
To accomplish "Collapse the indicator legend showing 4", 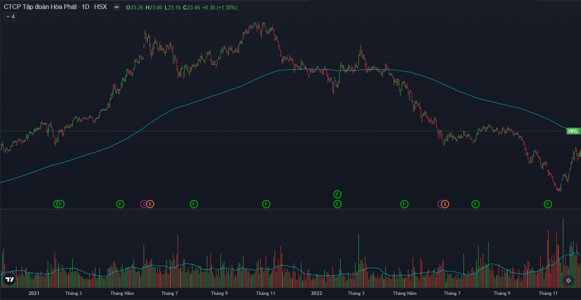I will pyautogui.click(x=10, y=17).
